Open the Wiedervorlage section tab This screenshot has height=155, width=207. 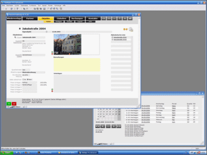14,19
